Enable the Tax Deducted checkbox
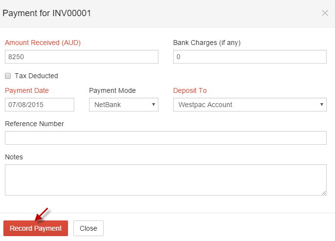 (8, 76)
